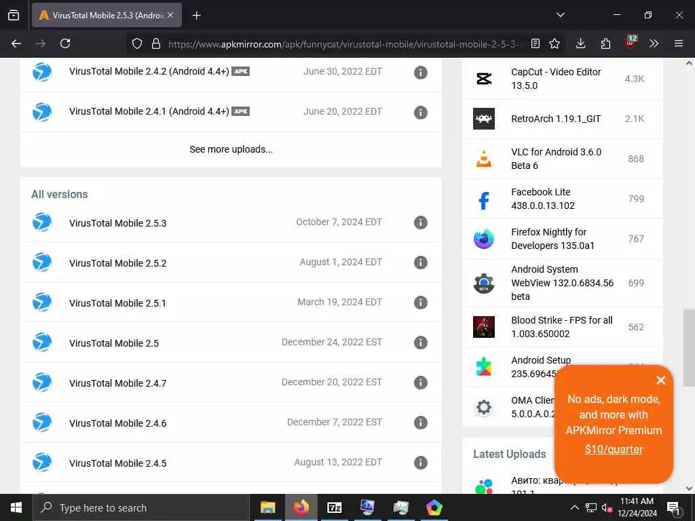Open VirusTotal Mobile 2.4.7 version link

(117, 383)
